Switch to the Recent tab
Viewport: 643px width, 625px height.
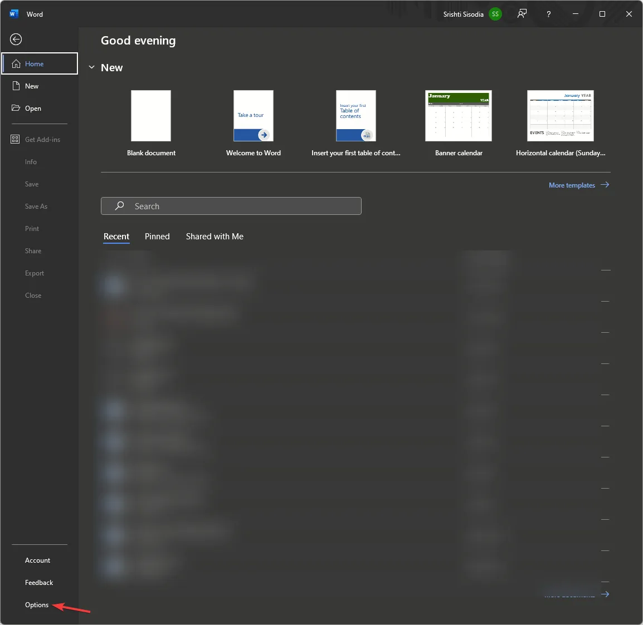click(x=116, y=237)
